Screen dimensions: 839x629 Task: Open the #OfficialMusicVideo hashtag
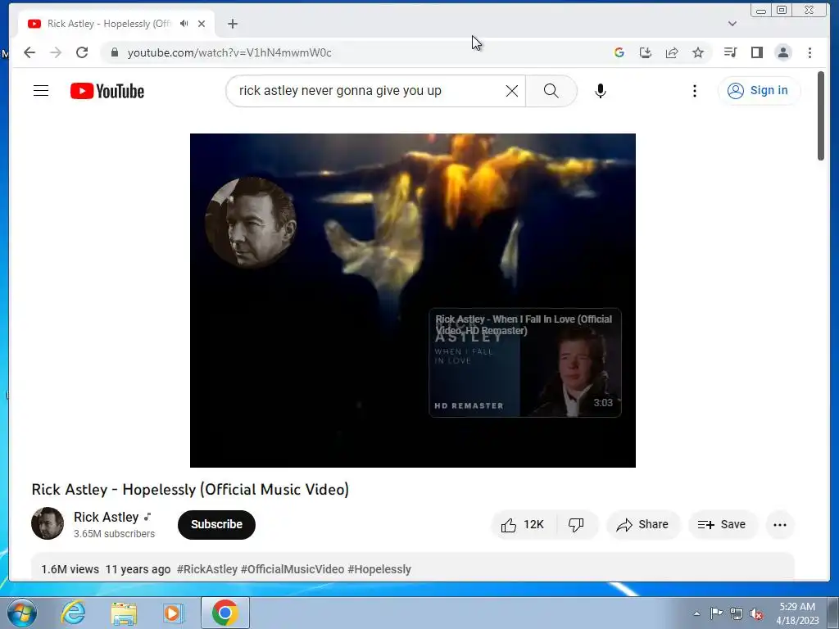click(x=293, y=569)
